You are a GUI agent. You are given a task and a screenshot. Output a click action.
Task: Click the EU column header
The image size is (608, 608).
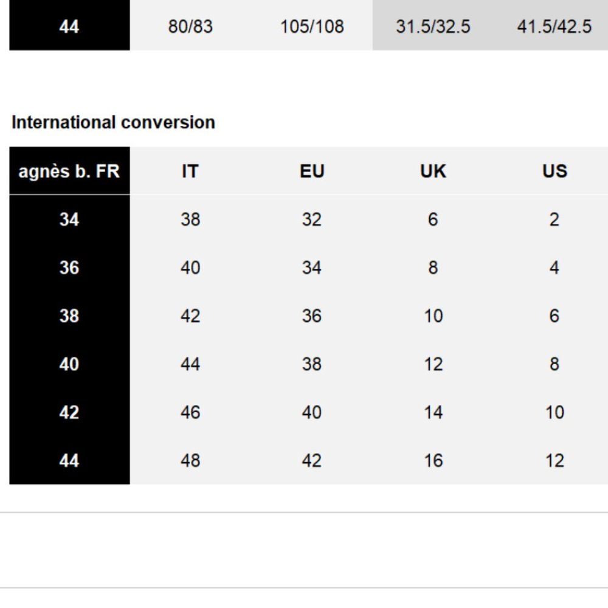click(x=312, y=171)
